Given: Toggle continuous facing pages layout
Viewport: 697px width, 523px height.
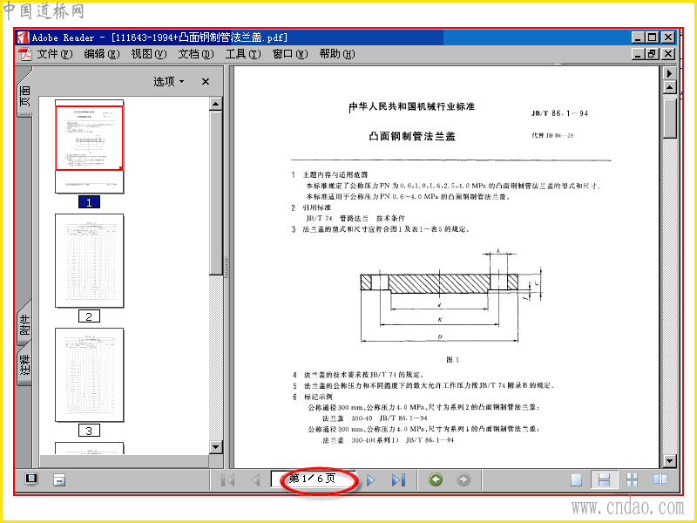Looking at the screenshot, I should tap(632, 479).
